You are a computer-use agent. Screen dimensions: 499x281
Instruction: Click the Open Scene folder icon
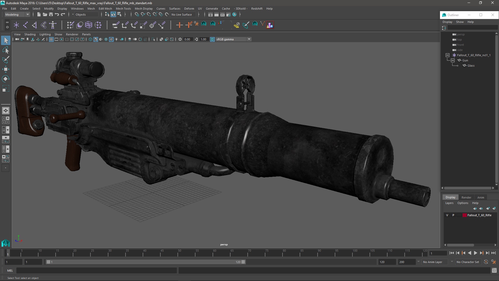[x=45, y=15]
